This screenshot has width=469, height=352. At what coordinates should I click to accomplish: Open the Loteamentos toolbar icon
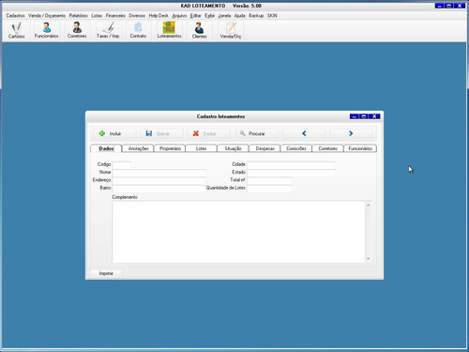coord(169,30)
